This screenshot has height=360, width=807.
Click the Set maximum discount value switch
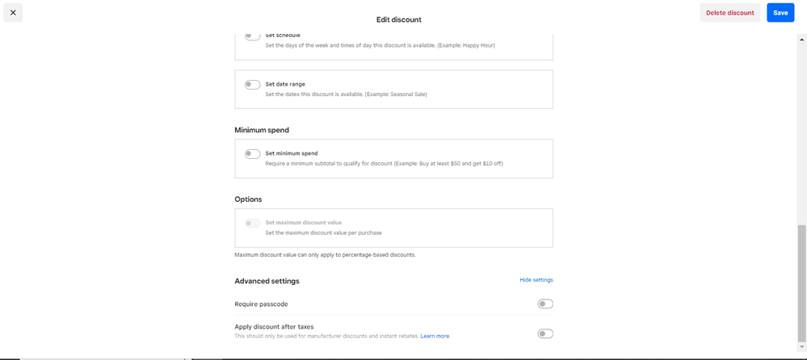point(253,223)
